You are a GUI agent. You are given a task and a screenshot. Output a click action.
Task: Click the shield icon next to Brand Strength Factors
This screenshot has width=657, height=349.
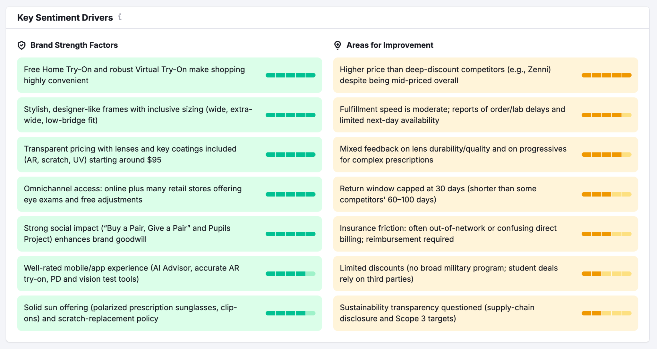coord(21,45)
